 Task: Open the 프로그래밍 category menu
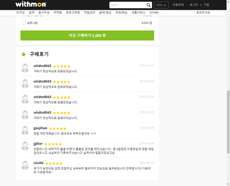pyautogui.click(x=73, y=12)
